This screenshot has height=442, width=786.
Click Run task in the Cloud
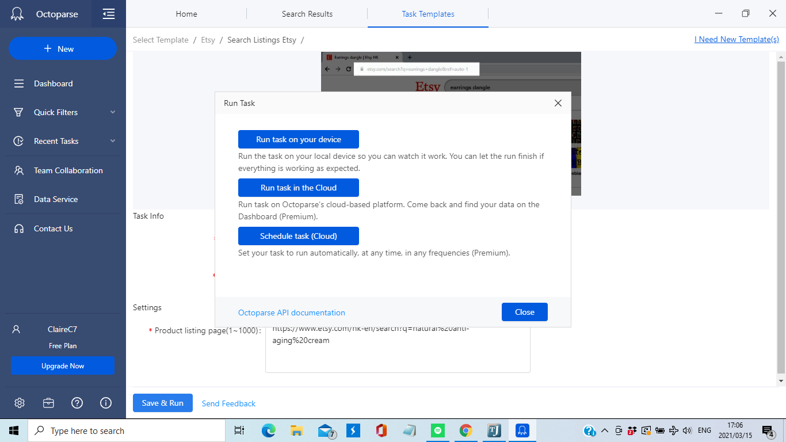[x=299, y=188]
